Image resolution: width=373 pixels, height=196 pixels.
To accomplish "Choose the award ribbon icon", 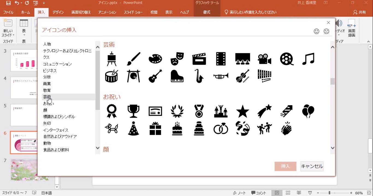I will [x=111, y=111].
